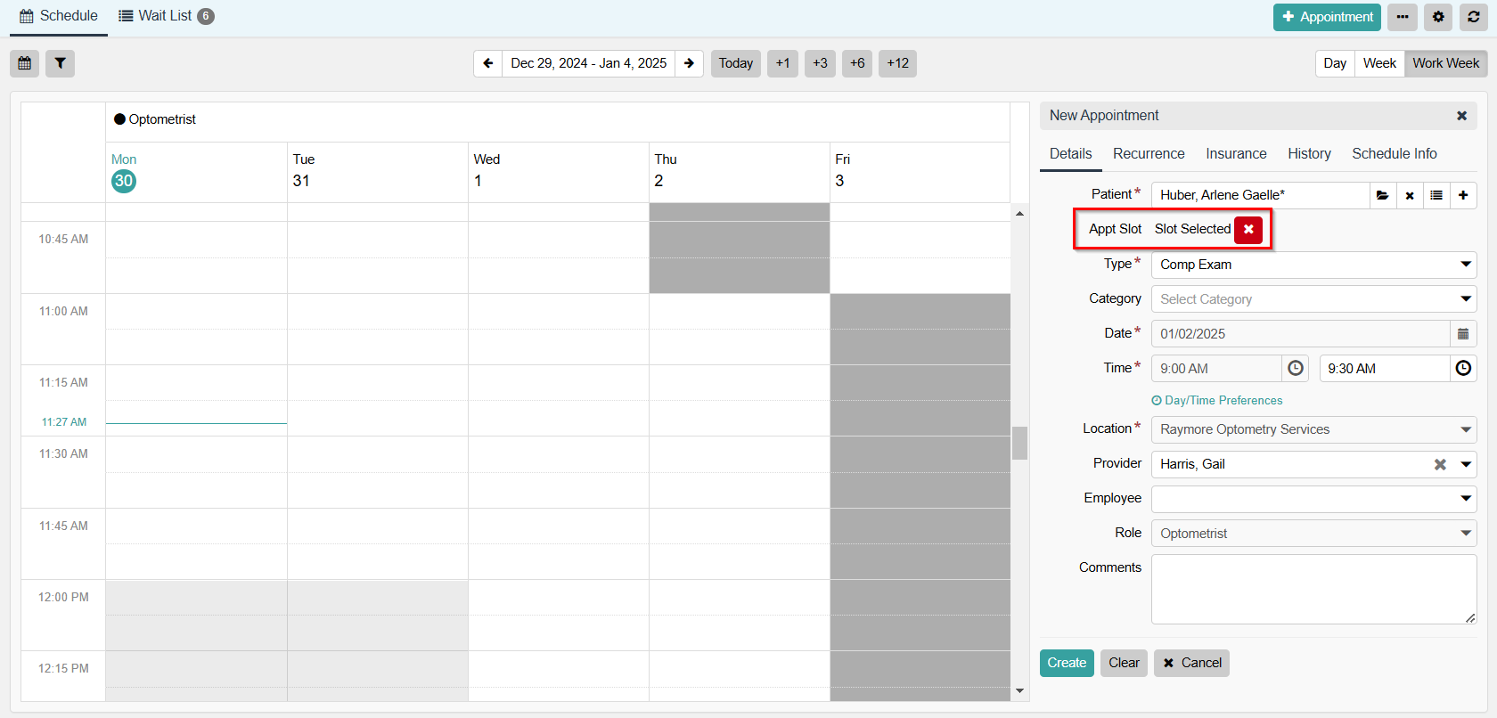Expand the Employee dropdown
The height and width of the screenshot is (718, 1497).
(1465, 499)
